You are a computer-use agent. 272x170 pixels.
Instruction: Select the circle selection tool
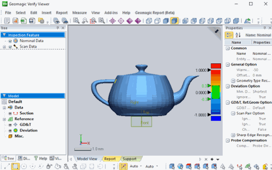pyautogui.click(x=24, y=167)
